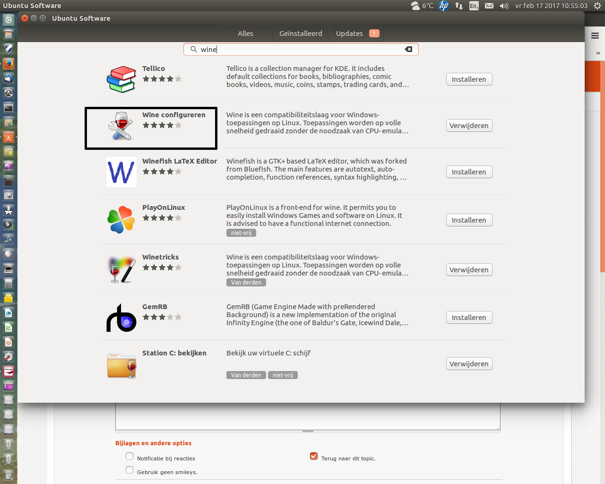This screenshot has width=605, height=484.
Task: Click the orange update count badge
Action: 374,34
